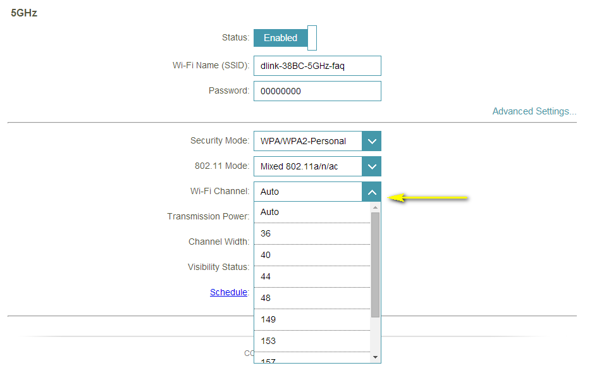Toggle the 5GHz Status Enabled switch

285,38
